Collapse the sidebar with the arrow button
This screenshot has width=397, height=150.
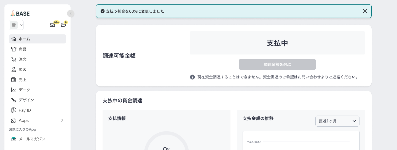click(x=71, y=13)
